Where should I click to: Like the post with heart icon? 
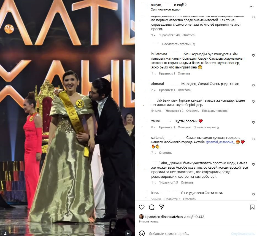(142, 207)
